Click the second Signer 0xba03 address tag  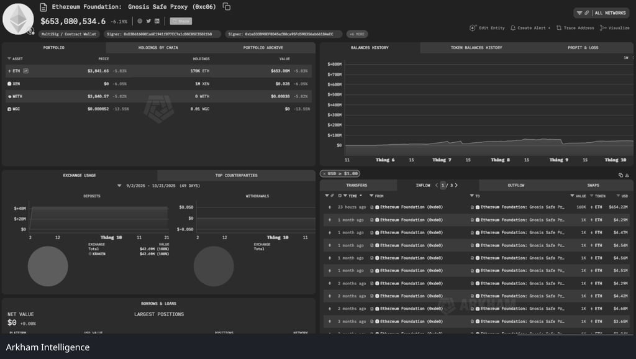tap(283, 34)
